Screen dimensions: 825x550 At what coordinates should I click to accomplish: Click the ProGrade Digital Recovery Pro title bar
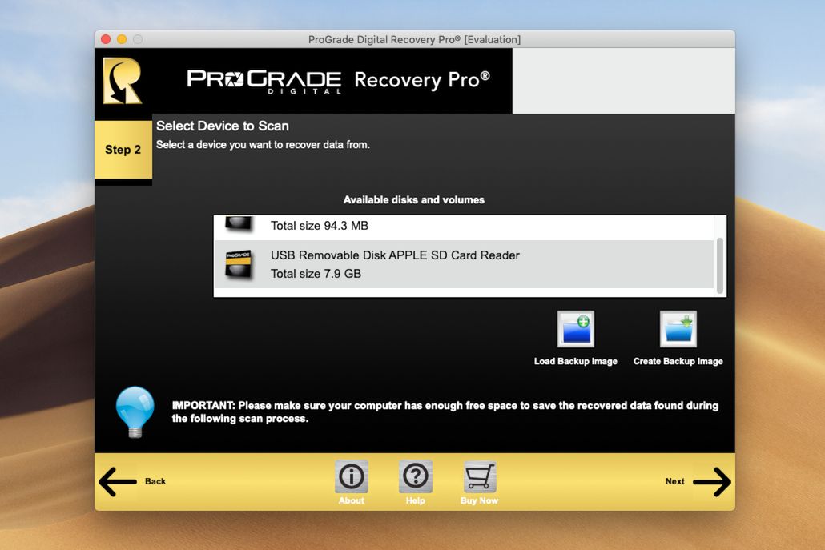[x=415, y=39]
